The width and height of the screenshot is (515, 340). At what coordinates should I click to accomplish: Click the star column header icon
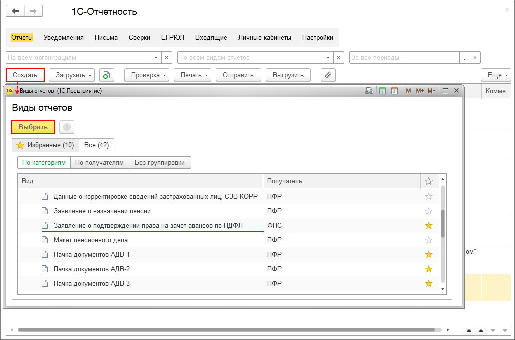point(428,181)
